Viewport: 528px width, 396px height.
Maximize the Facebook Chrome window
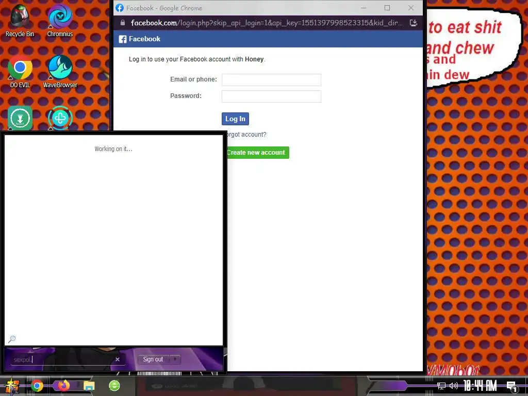pyautogui.click(x=387, y=8)
